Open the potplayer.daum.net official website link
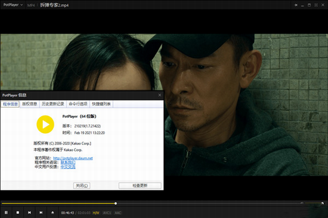Viewport: 328px width, 218px height. [x=73, y=158]
